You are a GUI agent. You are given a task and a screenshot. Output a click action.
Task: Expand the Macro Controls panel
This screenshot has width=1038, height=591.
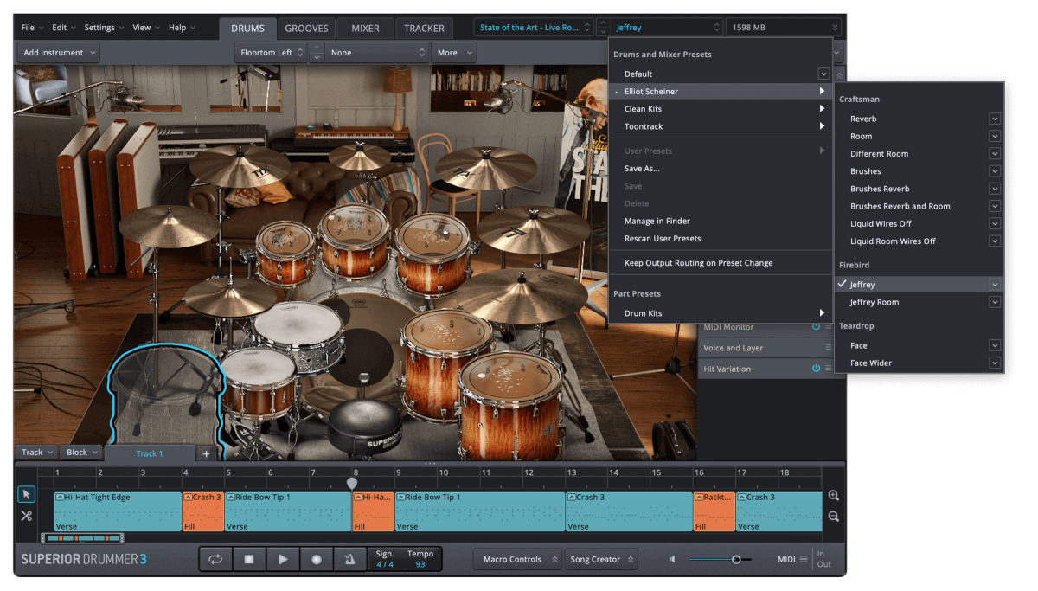(x=517, y=560)
